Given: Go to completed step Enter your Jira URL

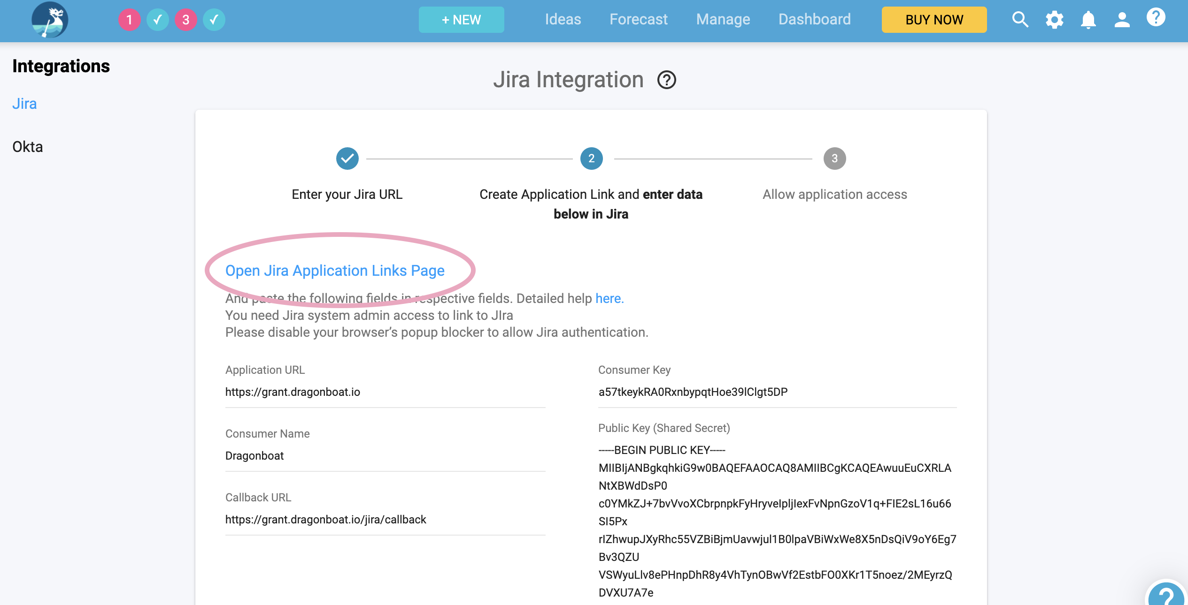Looking at the screenshot, I should (x=347, y=159).
